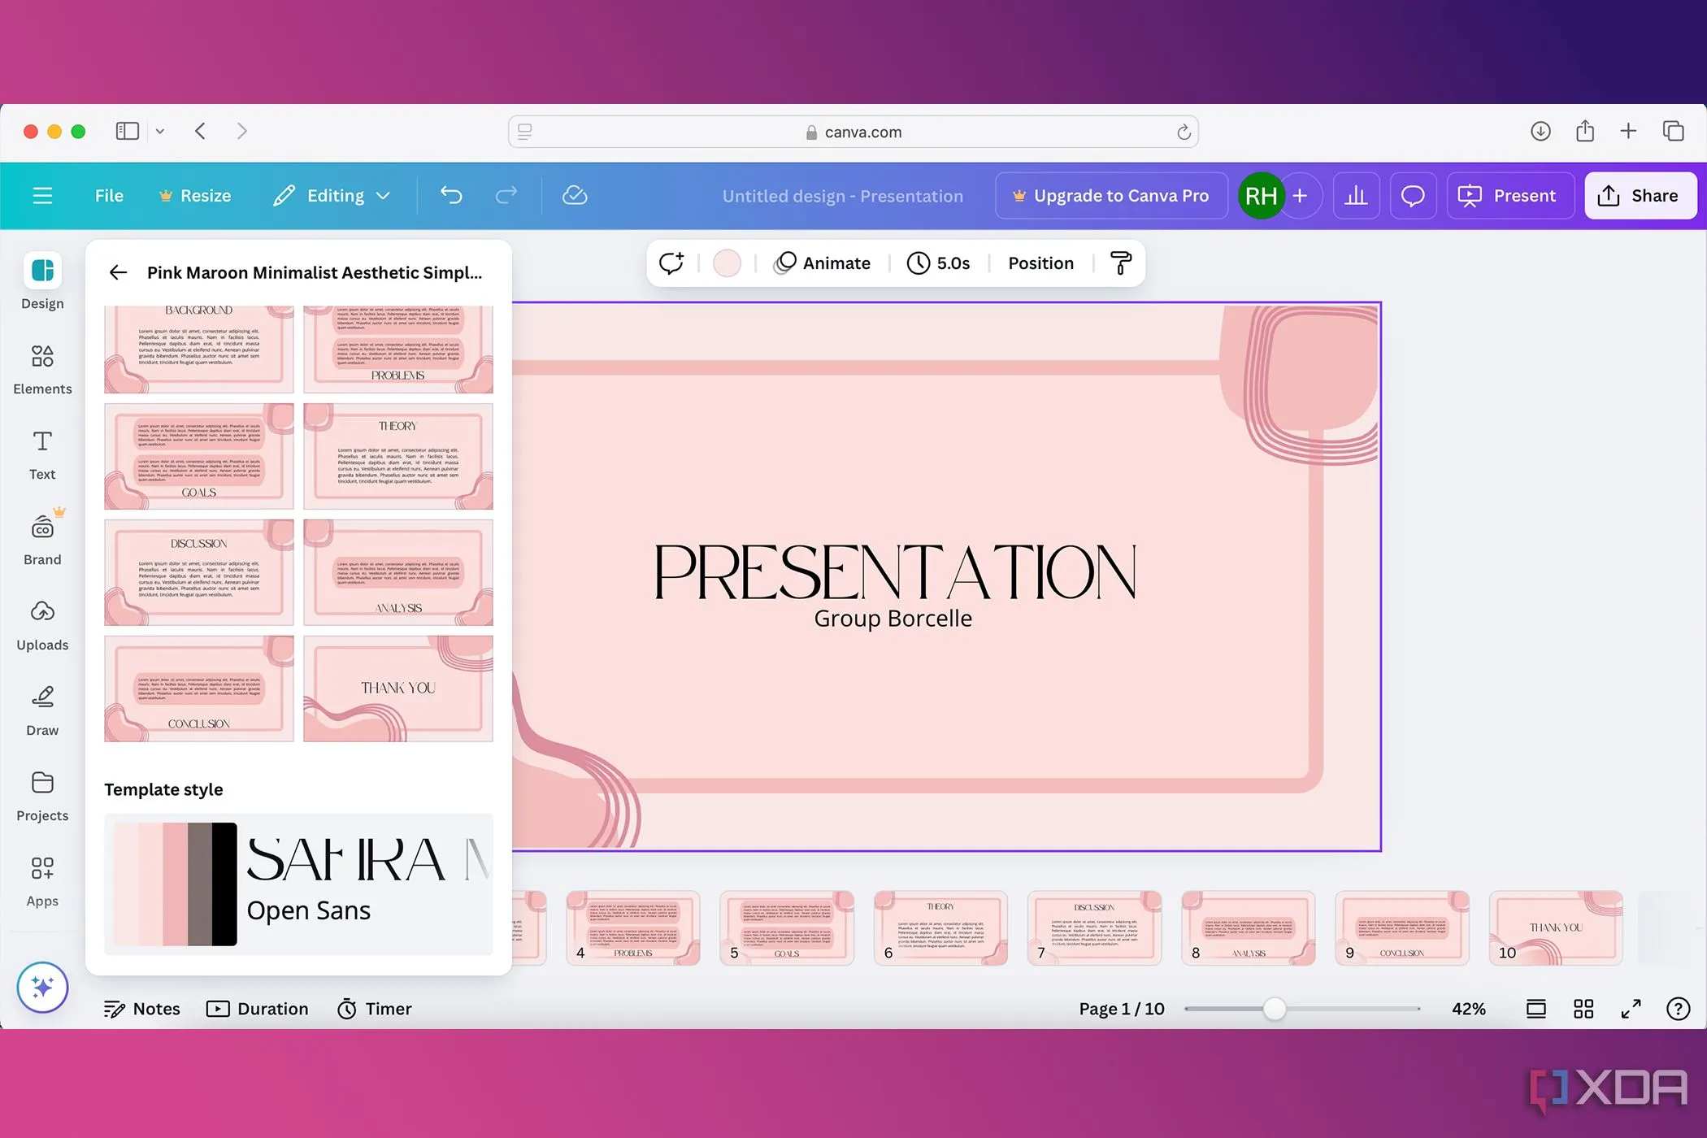Enter fullscreen with the expand arrows icon
This screenshot has width=1707, height=1138.
point(1631,1009)
